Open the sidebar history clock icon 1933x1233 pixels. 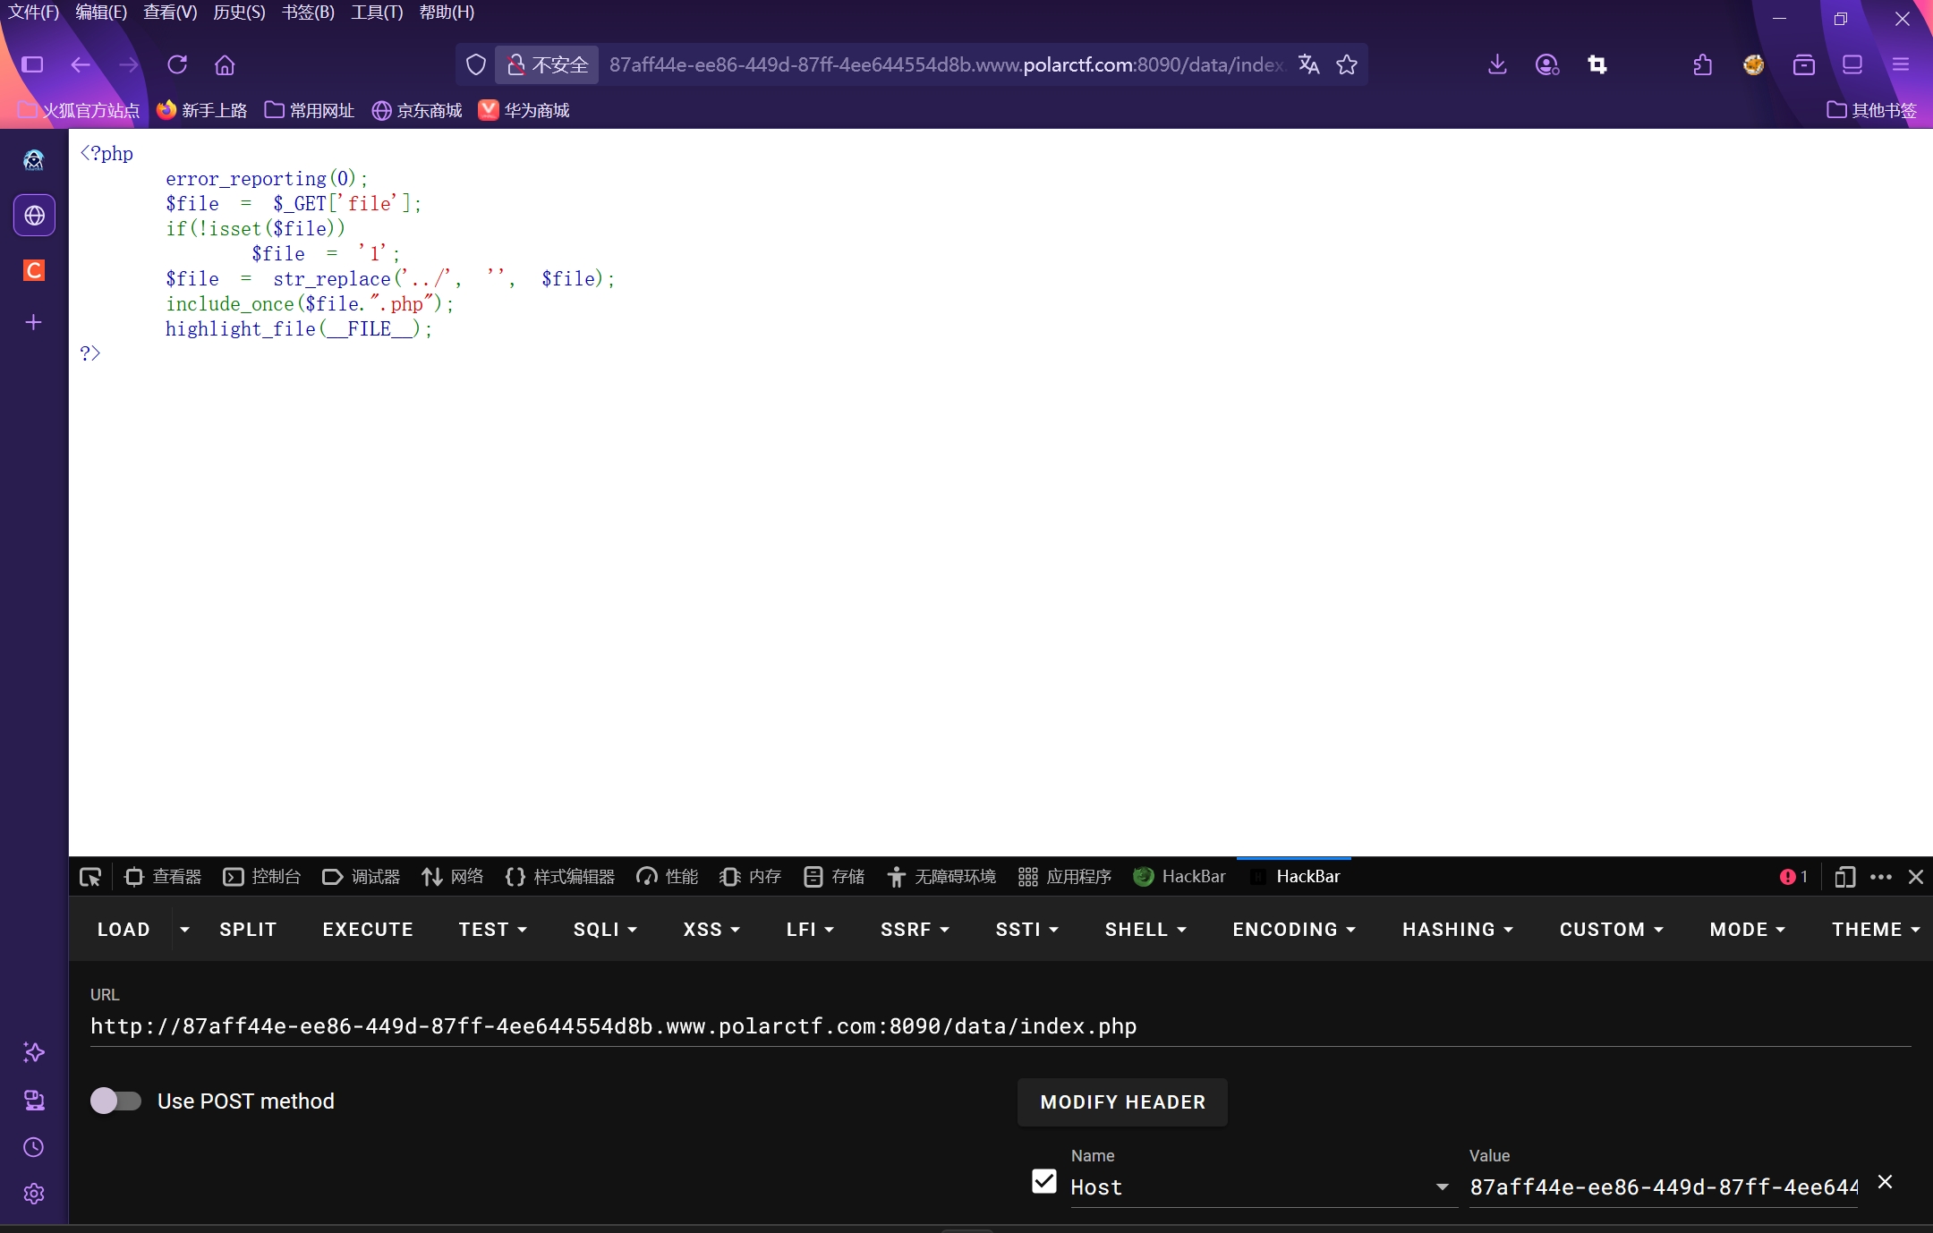point(34,1147)
